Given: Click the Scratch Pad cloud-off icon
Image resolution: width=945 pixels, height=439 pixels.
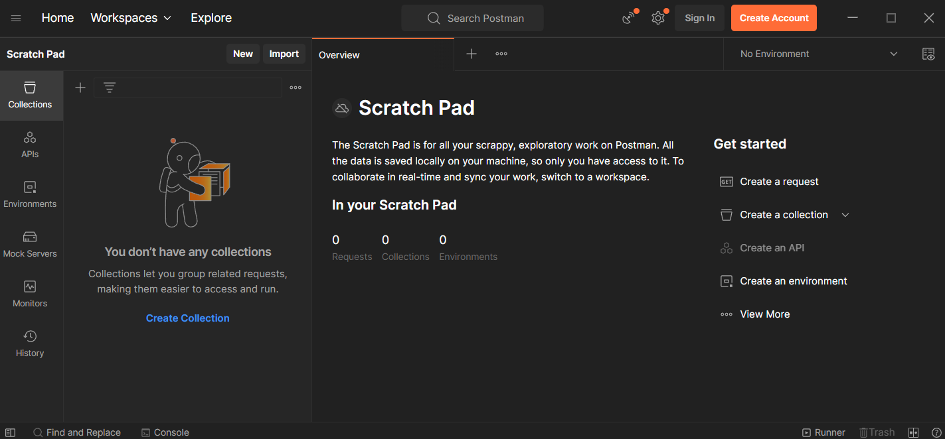Looking at the screenshot, I should (x=342, y=108).
